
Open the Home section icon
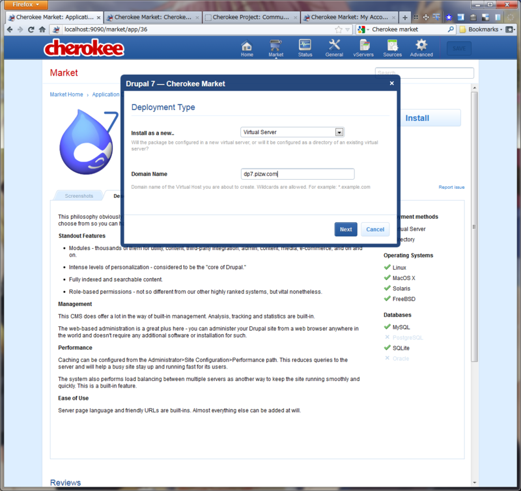coord(247,48)
